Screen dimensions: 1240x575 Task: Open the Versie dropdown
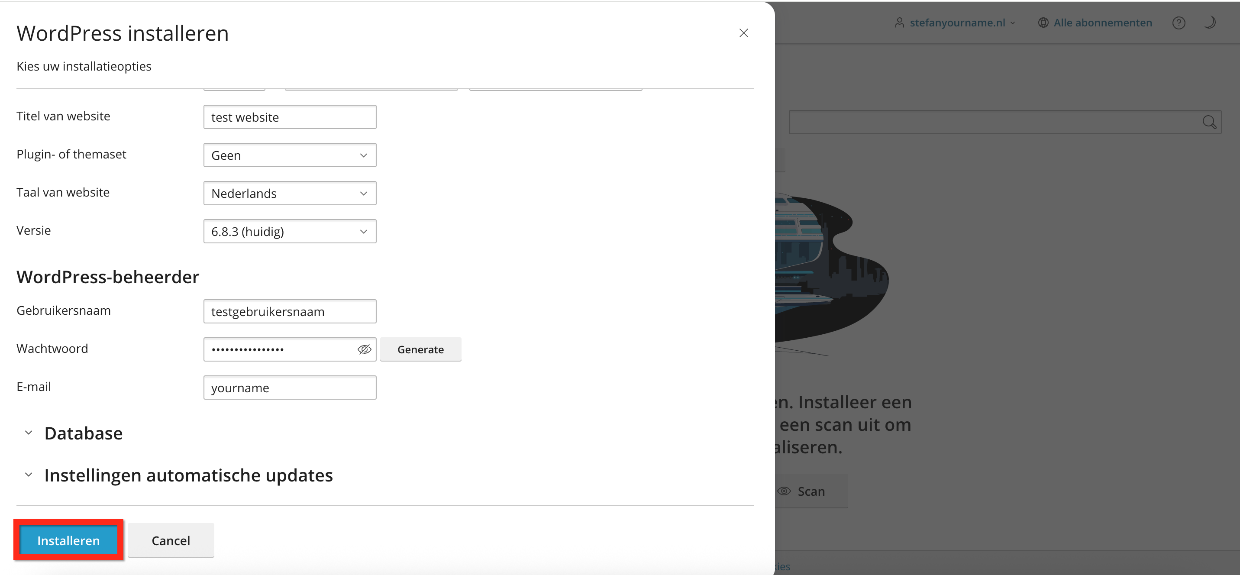coord(290,231)
